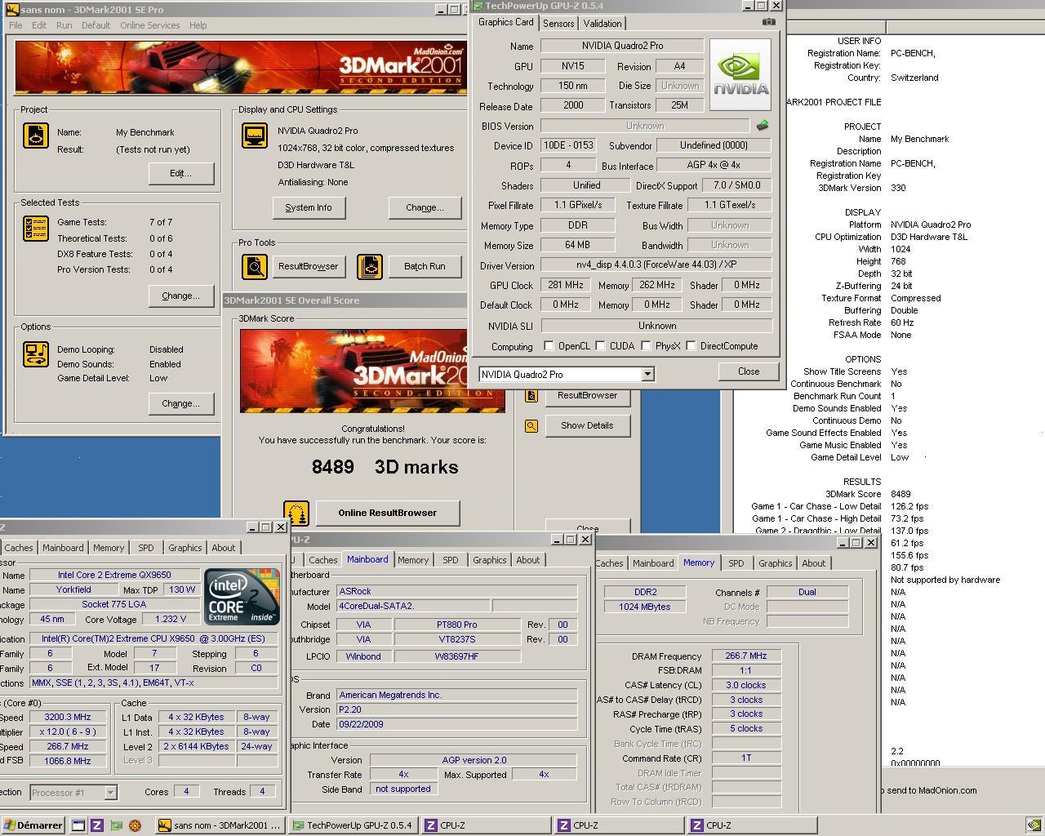The width and height of the screenshot is (1045, 836).
Task: Toggle the CUDA checkbox in GPU-Z
Action: pyautogui.click(x=601, y=346)
